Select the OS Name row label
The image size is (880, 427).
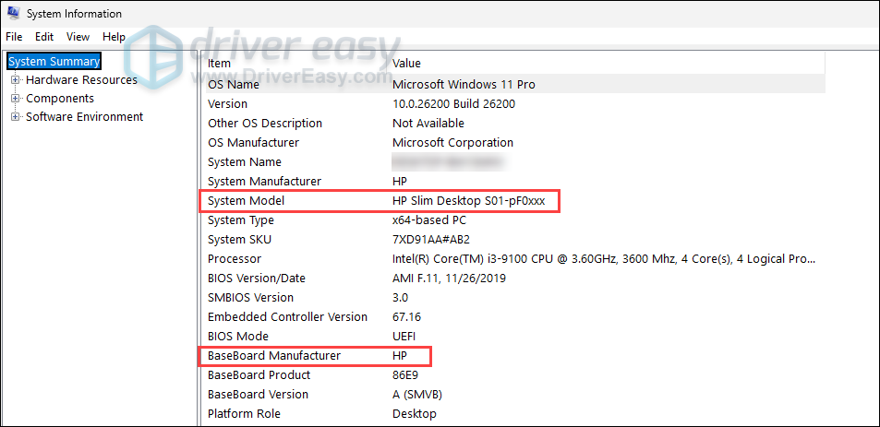(x=234, y=85)
